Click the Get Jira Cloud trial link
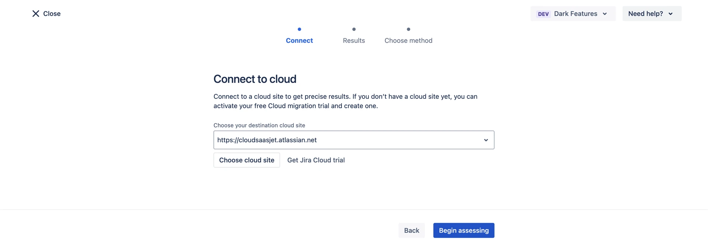Screen dimensions: 708x247 [x=316, y=160]
